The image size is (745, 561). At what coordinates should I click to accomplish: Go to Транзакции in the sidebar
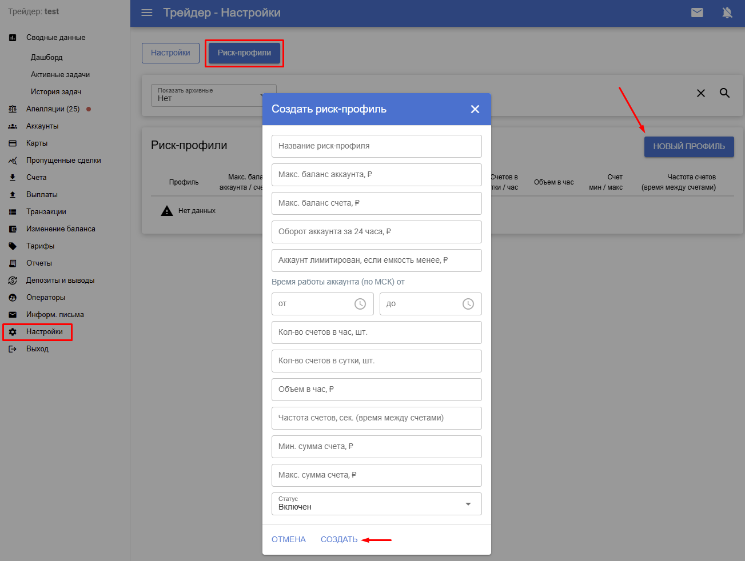click(x=46, y=212)
